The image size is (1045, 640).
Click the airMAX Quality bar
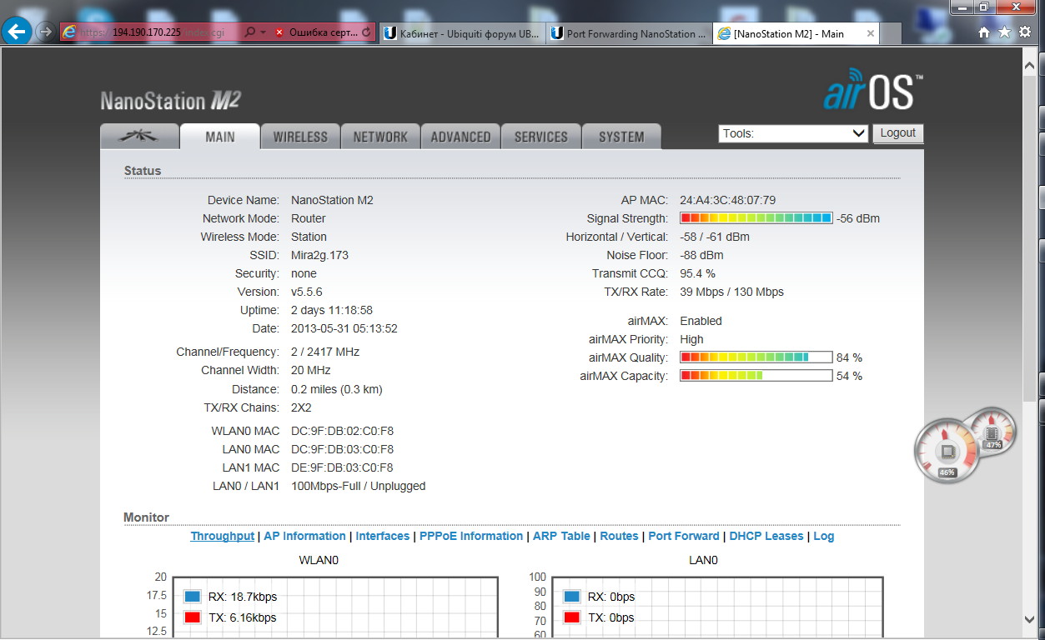[x=756, y=357]
